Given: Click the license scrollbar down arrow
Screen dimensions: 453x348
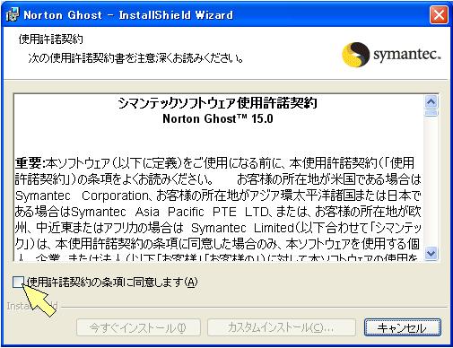Looking at the screenshot, I should 431,254.
